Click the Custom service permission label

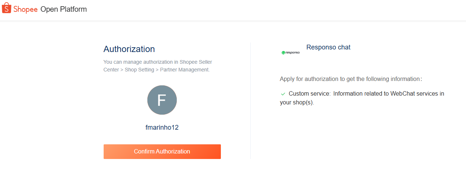309,94
